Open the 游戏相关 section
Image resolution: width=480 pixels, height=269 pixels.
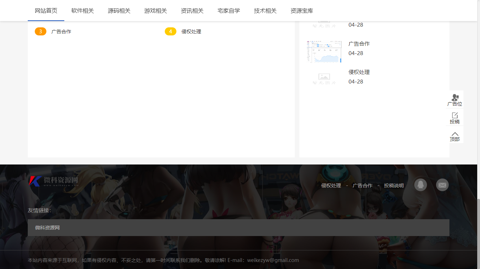coord(156,11)
